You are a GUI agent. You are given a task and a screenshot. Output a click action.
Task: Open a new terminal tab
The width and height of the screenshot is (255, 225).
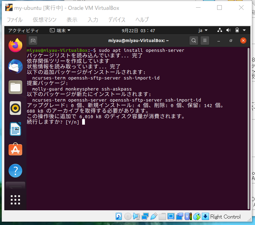[33, 41]
